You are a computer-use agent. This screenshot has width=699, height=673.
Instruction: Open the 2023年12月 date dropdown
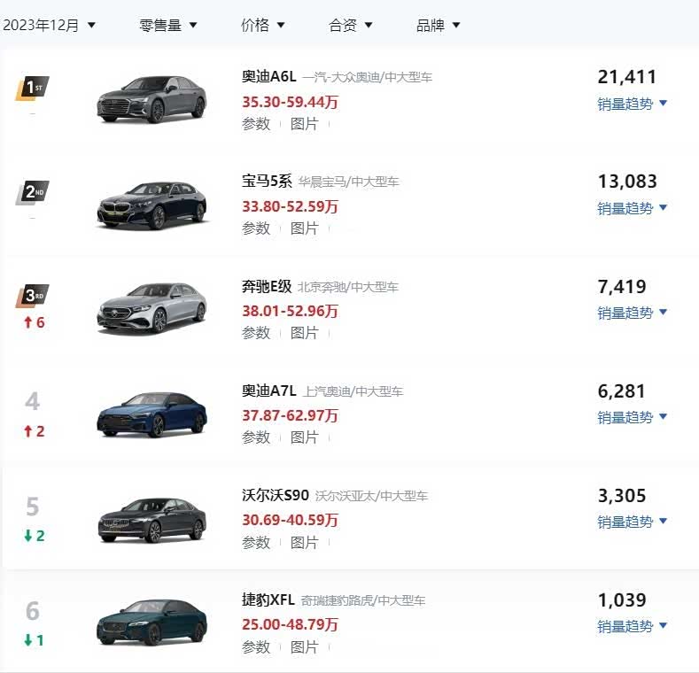[x=50, y=25]
